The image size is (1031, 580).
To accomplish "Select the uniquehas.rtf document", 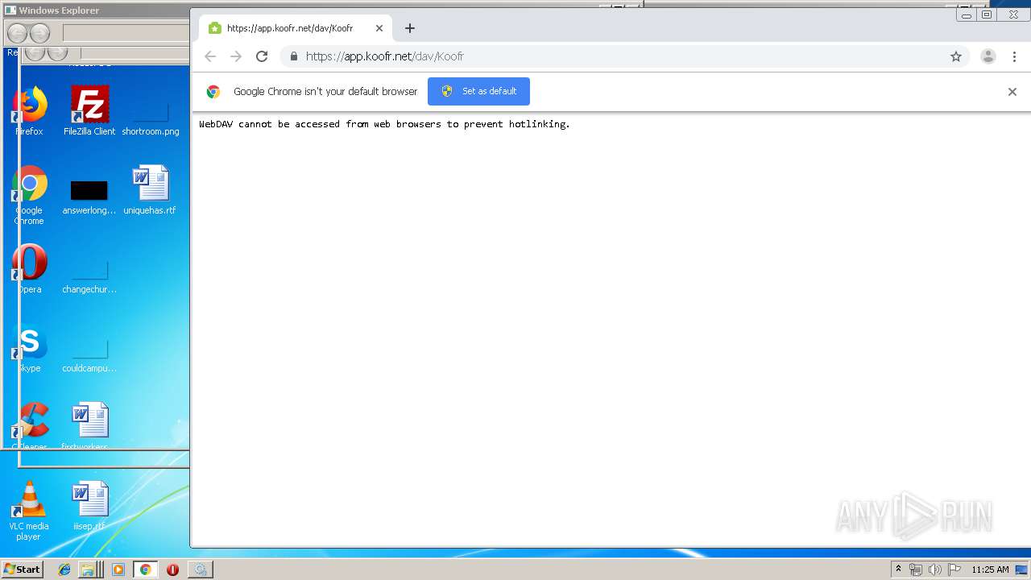I will 150,190.
